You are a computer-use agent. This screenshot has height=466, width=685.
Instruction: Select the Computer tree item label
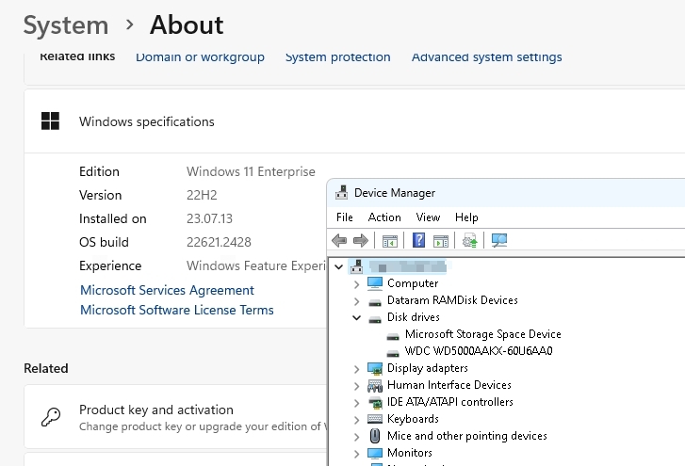(413, 283)
